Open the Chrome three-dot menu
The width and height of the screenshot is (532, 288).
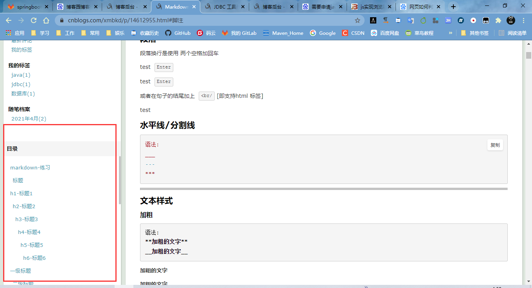(523, 20)
